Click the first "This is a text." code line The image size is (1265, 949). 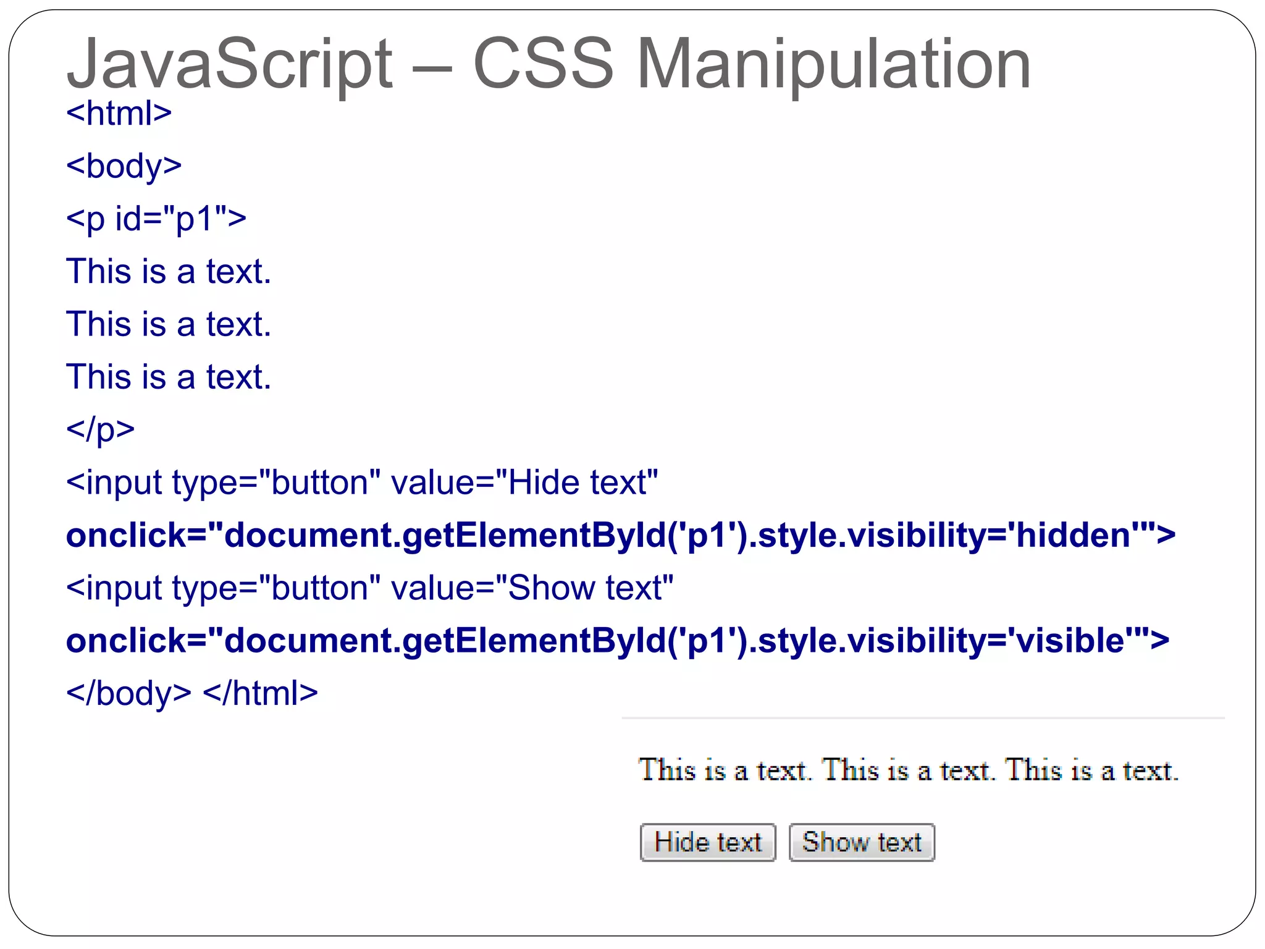point(168,271)
